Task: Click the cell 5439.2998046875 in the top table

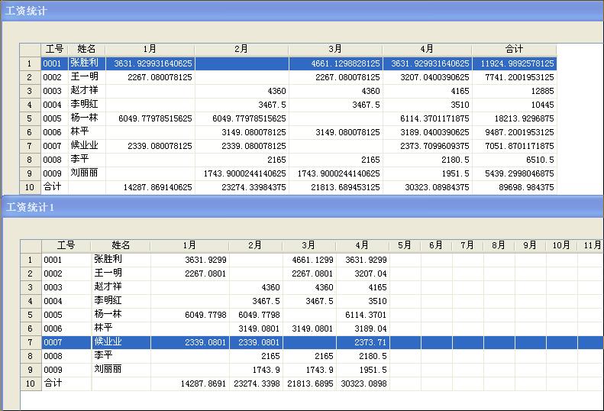Action: click(x=514, y=173)
